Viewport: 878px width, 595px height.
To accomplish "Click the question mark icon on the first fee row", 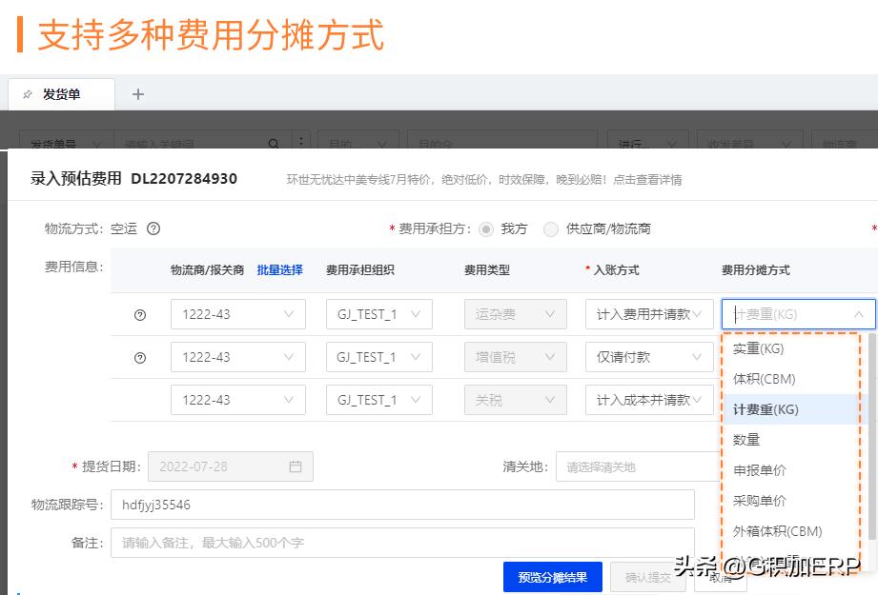I will coord(141,313).
